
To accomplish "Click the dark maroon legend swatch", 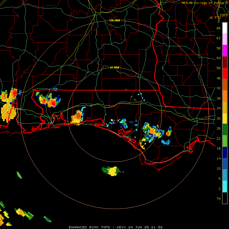I will pyautogui.click(x=225, y=62).
